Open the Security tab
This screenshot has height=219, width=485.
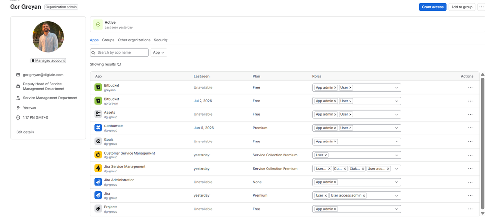[161, 40]
